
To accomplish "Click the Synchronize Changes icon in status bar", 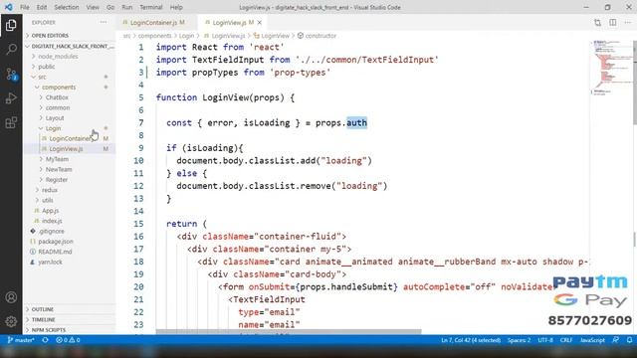I will click(x=45, y=340).
